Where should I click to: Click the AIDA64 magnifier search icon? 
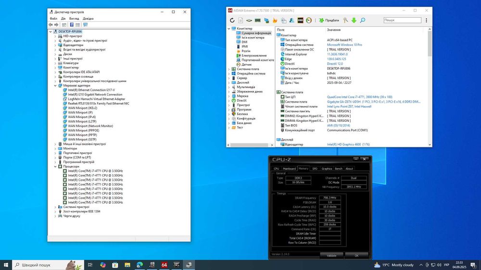[363, 20]
